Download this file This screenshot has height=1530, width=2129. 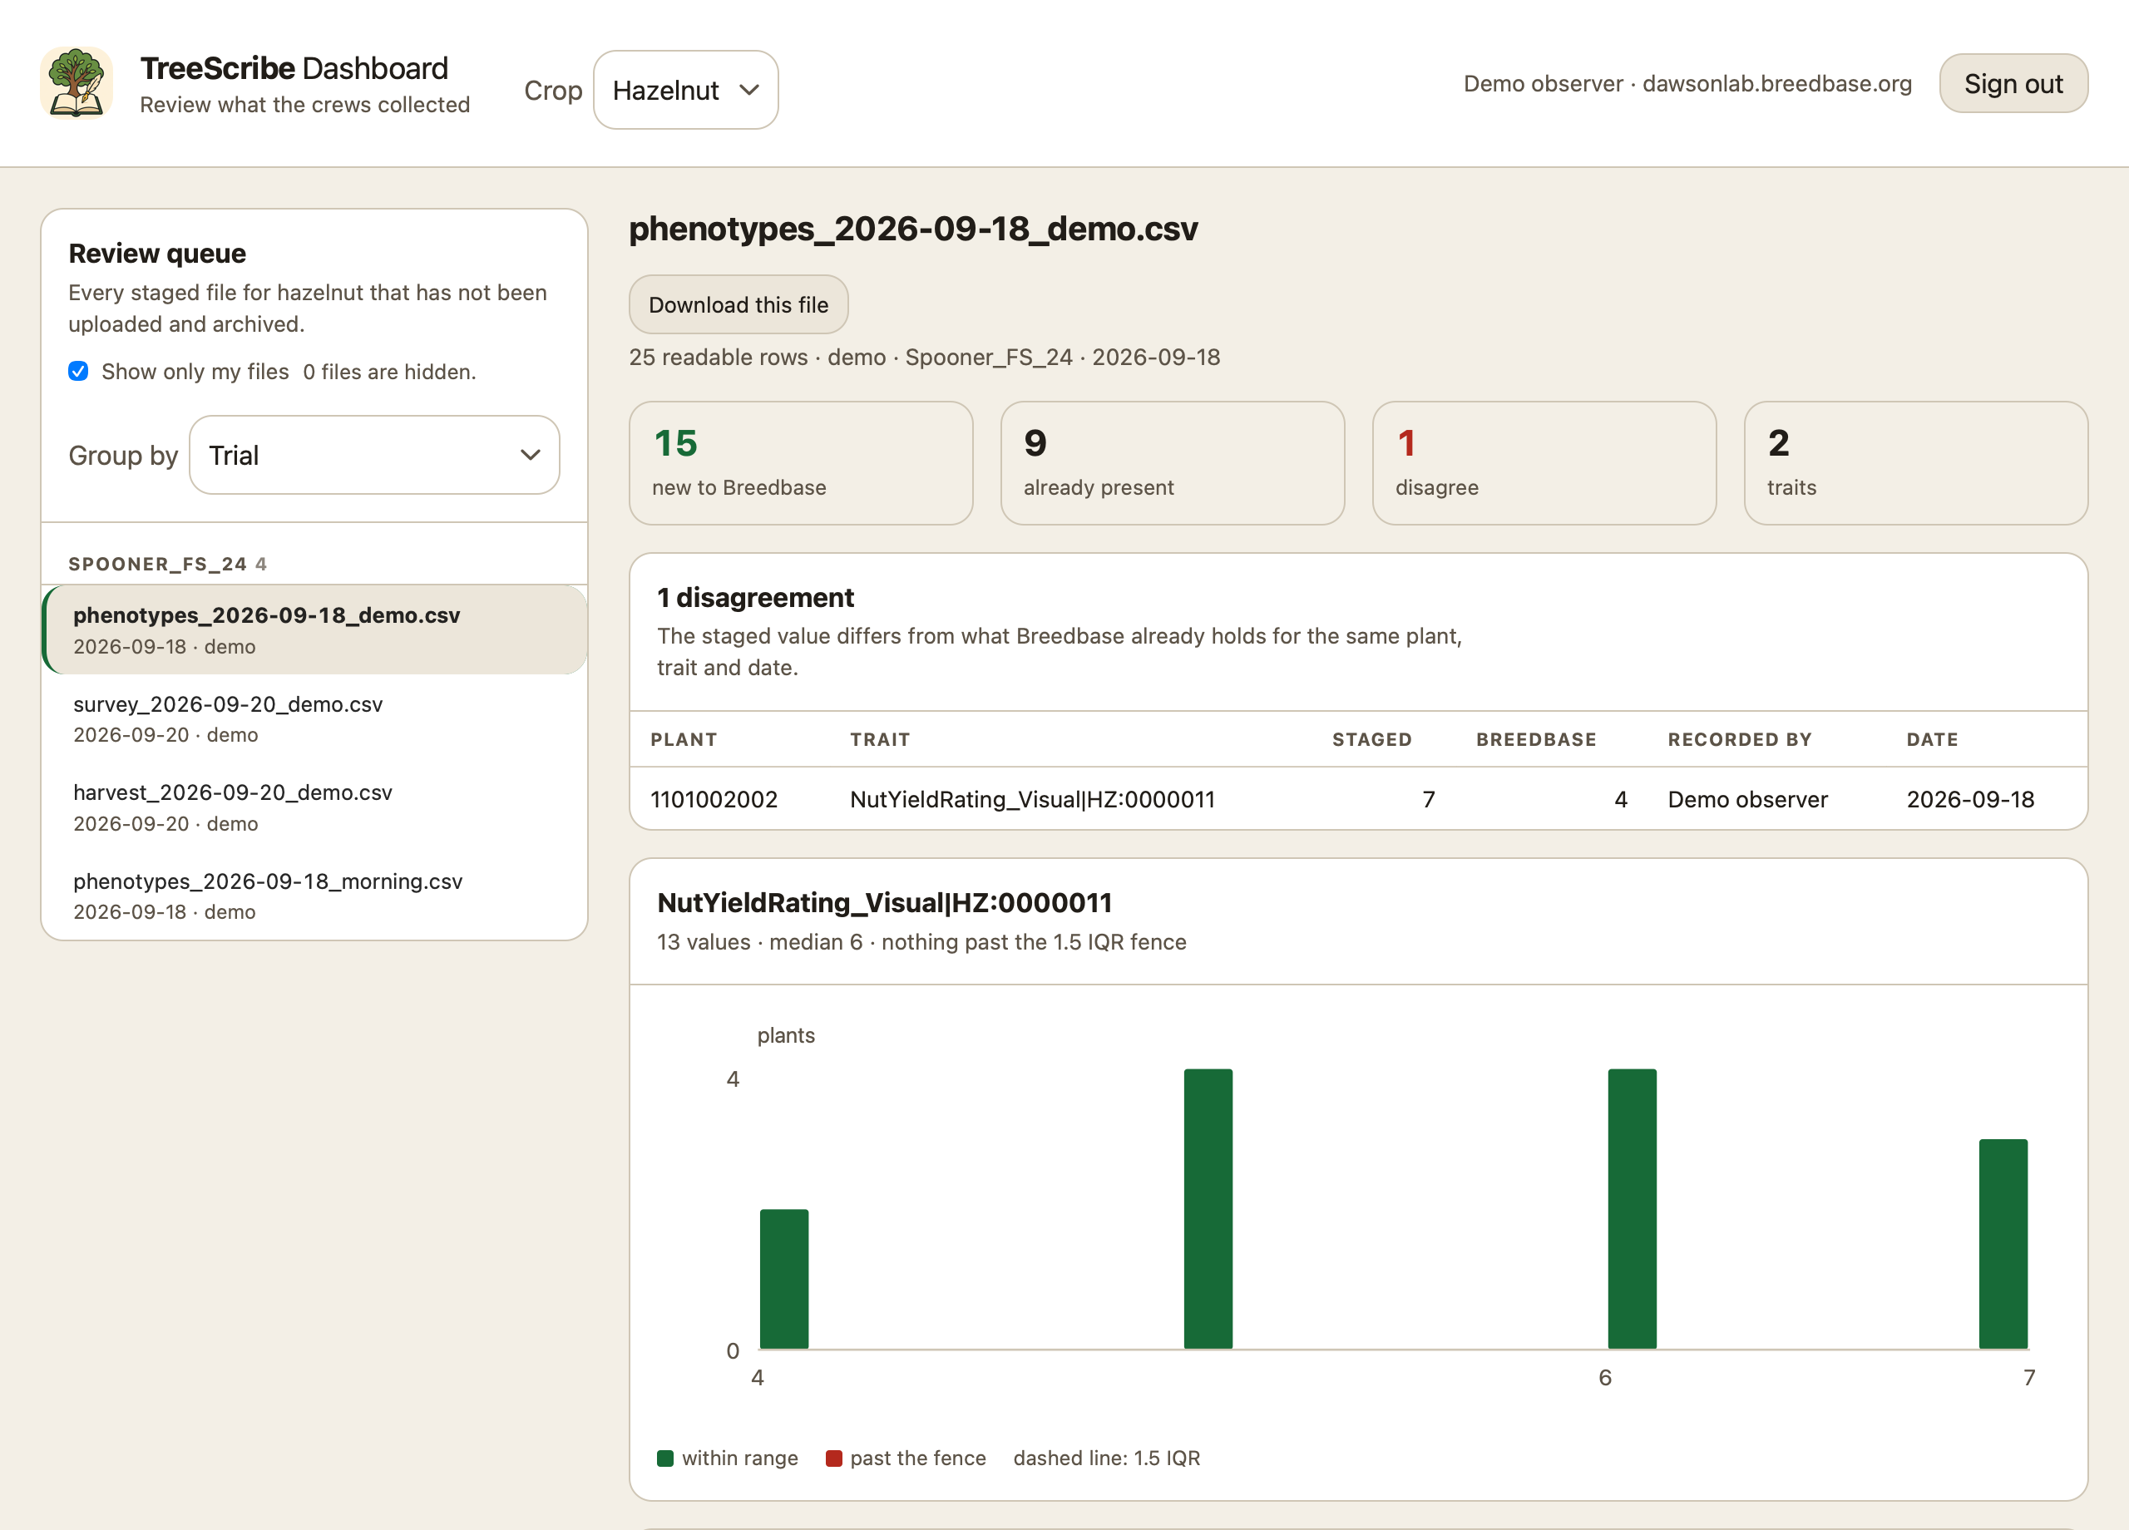click(x=738, y=304)
